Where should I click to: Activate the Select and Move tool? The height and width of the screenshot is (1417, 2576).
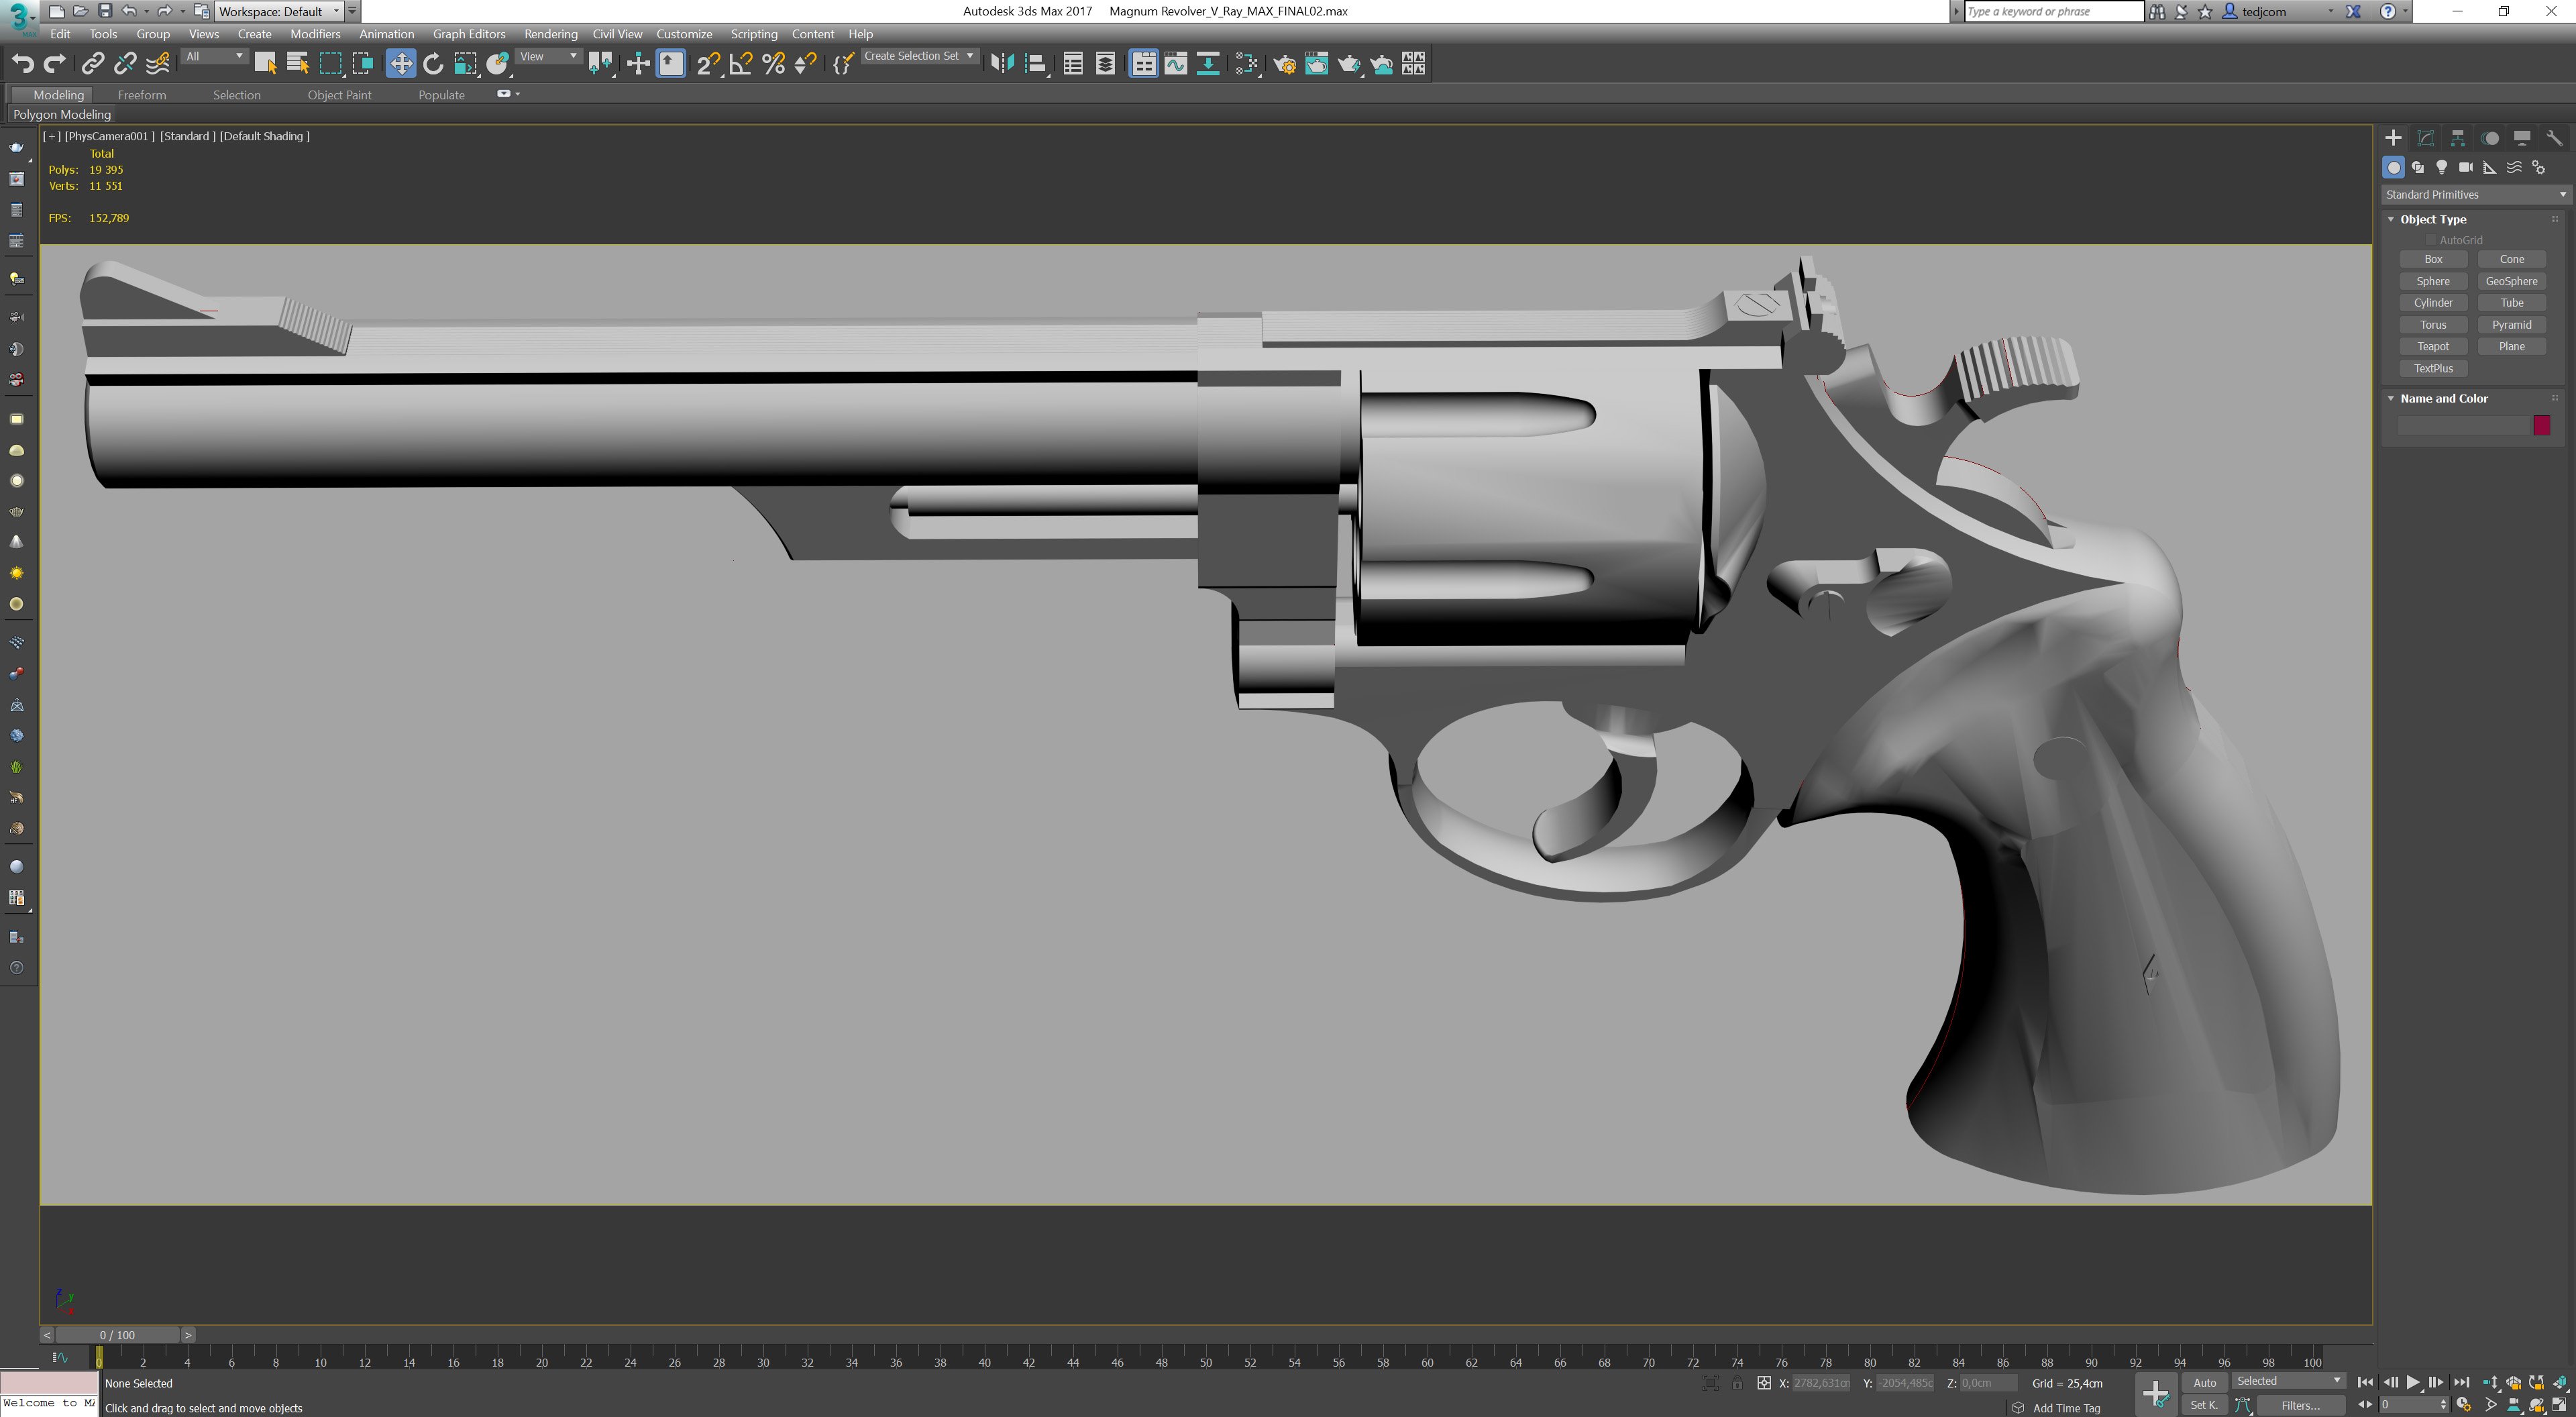(401, 63)
